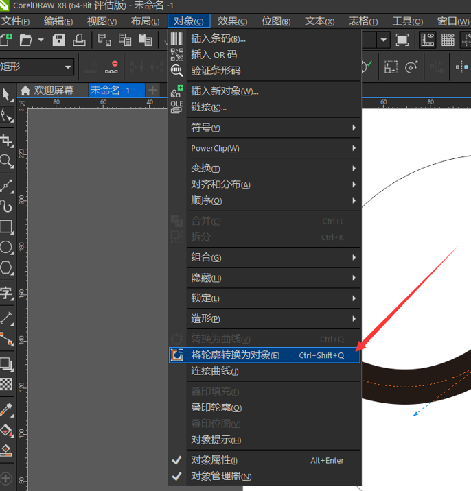The height and width of the screenshot is (491, 471).
Task: Choose 验证条形码 menu item
Action: (x=264, y=71)
